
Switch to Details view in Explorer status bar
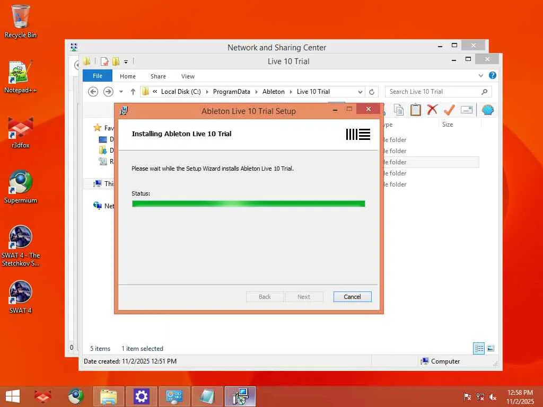(479, 348)
